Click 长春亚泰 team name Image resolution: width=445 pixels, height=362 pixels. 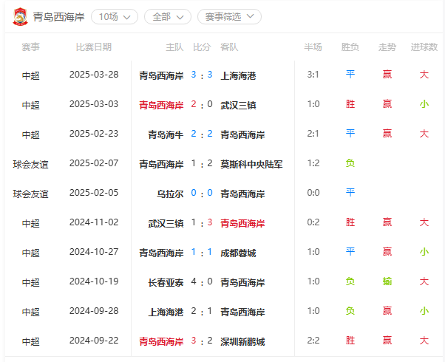(x=166, y=282)
